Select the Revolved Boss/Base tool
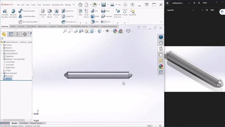Viewport: 225px width, 127px height. coord(13,13)
